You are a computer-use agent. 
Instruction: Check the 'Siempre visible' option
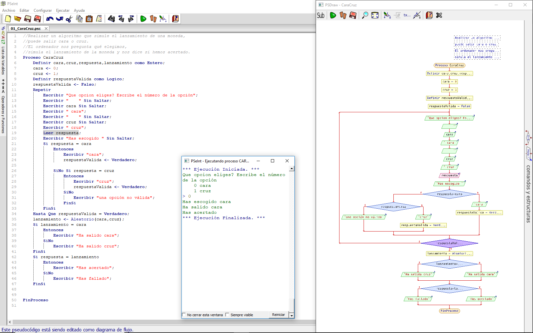click(227, 315)
